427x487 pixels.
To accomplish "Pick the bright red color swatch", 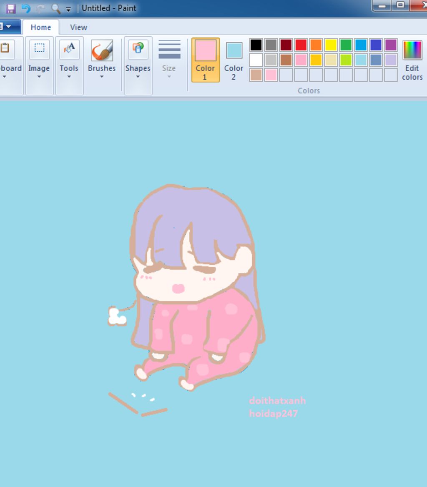I will [x=301, y=45].
